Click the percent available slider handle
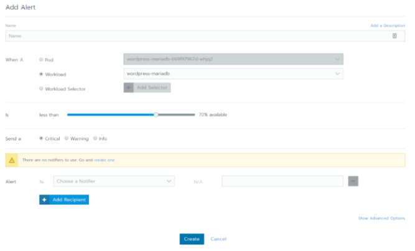 156,115
